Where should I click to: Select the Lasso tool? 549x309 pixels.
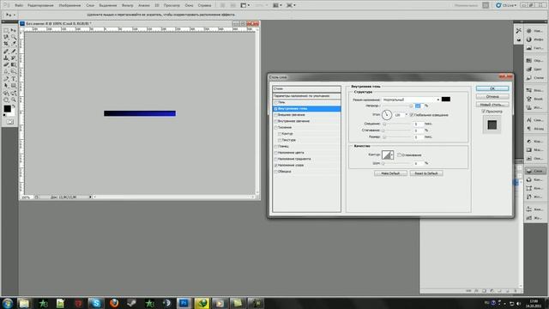[x=6, y=37]
